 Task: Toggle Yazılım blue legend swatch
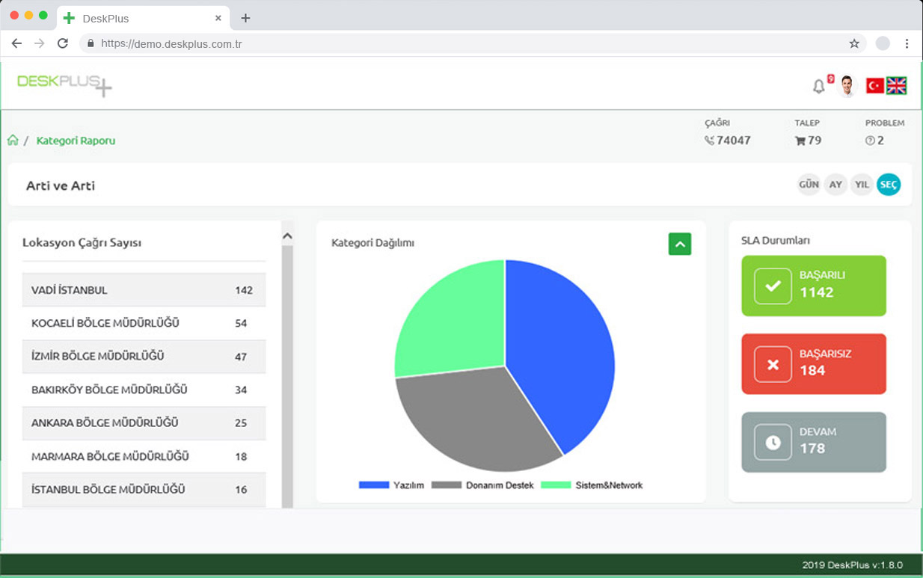(373, 485)
